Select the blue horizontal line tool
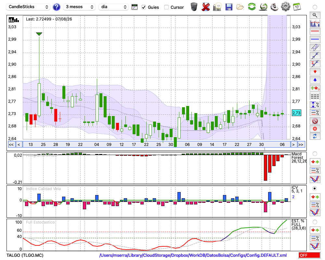 click(315, 39)
